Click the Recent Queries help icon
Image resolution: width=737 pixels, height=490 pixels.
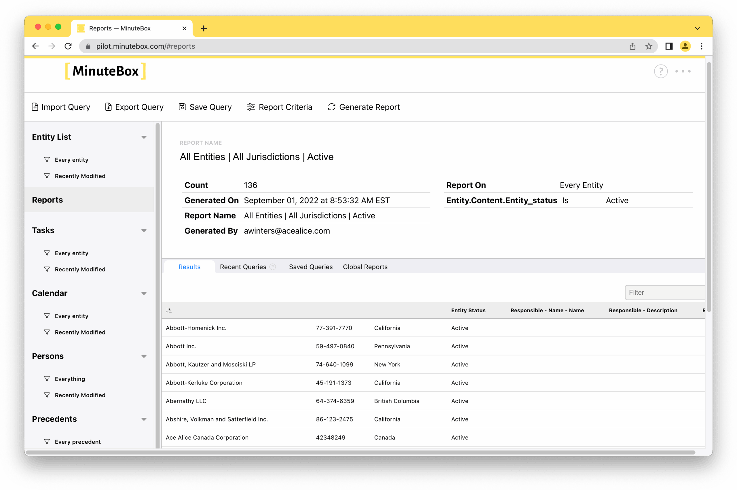point(273,267)
